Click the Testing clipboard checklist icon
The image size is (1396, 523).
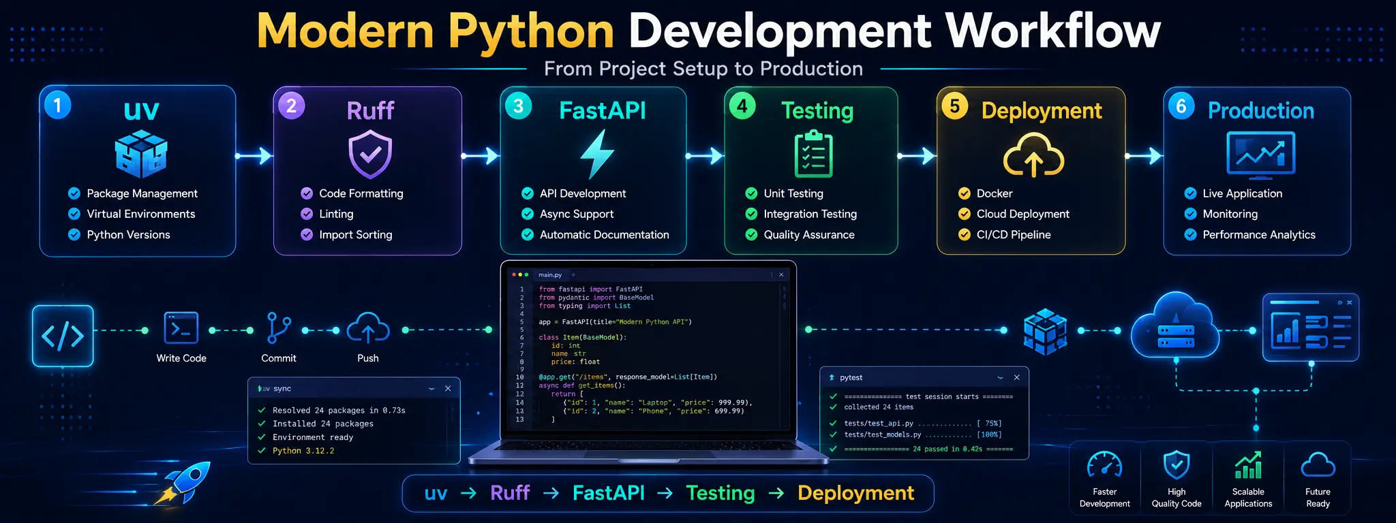[x=814, y=153]
